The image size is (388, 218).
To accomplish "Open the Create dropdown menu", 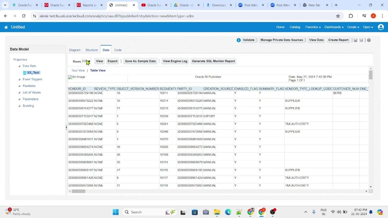I will click(x=353, y=27).
